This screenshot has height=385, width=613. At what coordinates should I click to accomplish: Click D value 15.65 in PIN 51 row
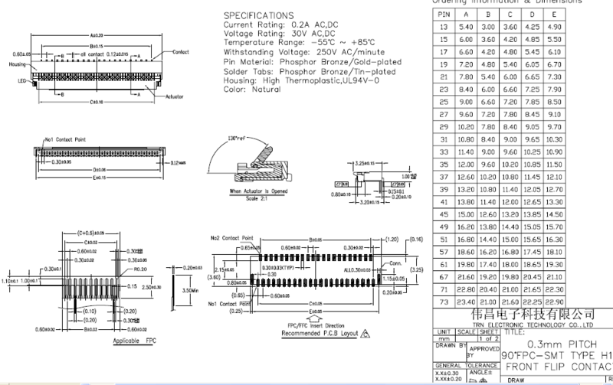[532, 240]
